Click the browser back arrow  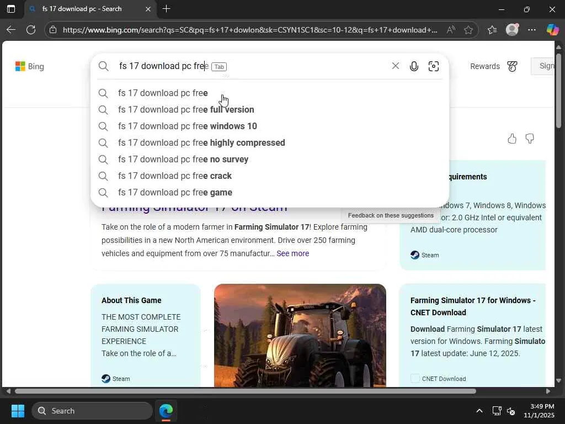(x=11, y=30)
